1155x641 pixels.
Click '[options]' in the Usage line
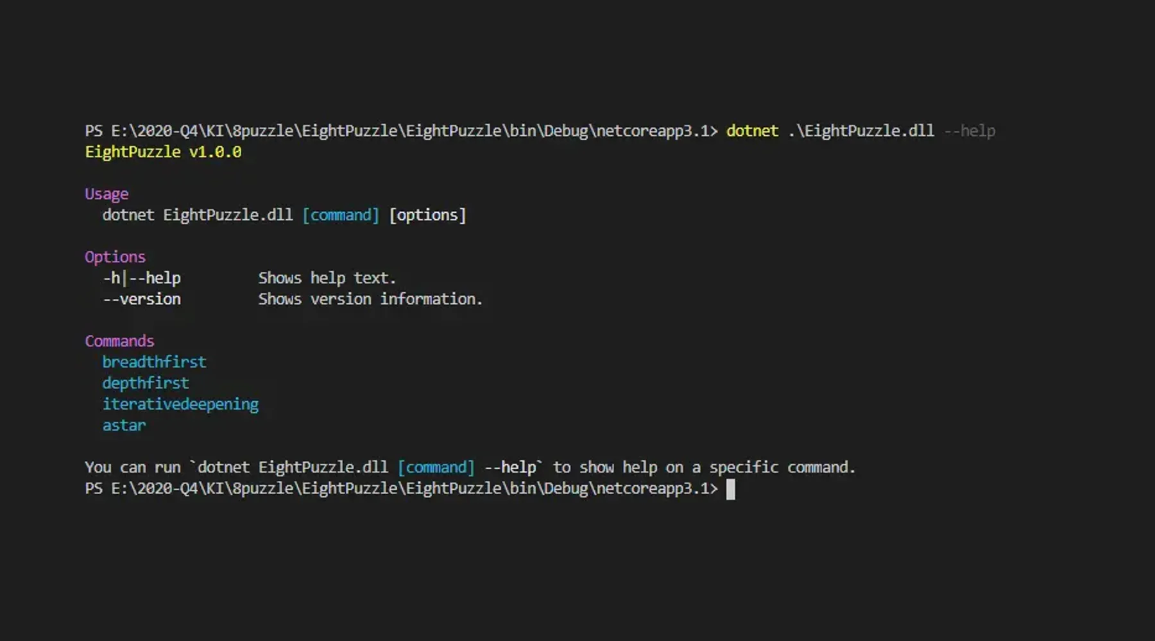point(427,215)
